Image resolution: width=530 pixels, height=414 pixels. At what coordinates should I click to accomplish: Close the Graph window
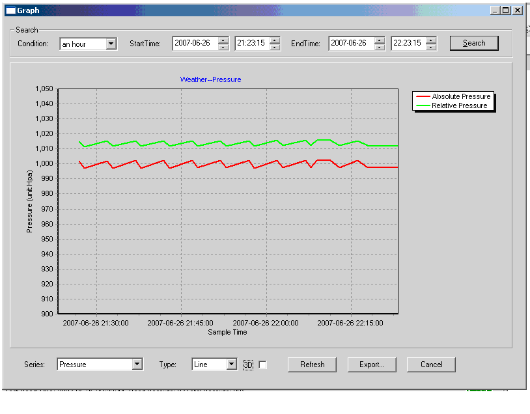[x=518, y=10]
